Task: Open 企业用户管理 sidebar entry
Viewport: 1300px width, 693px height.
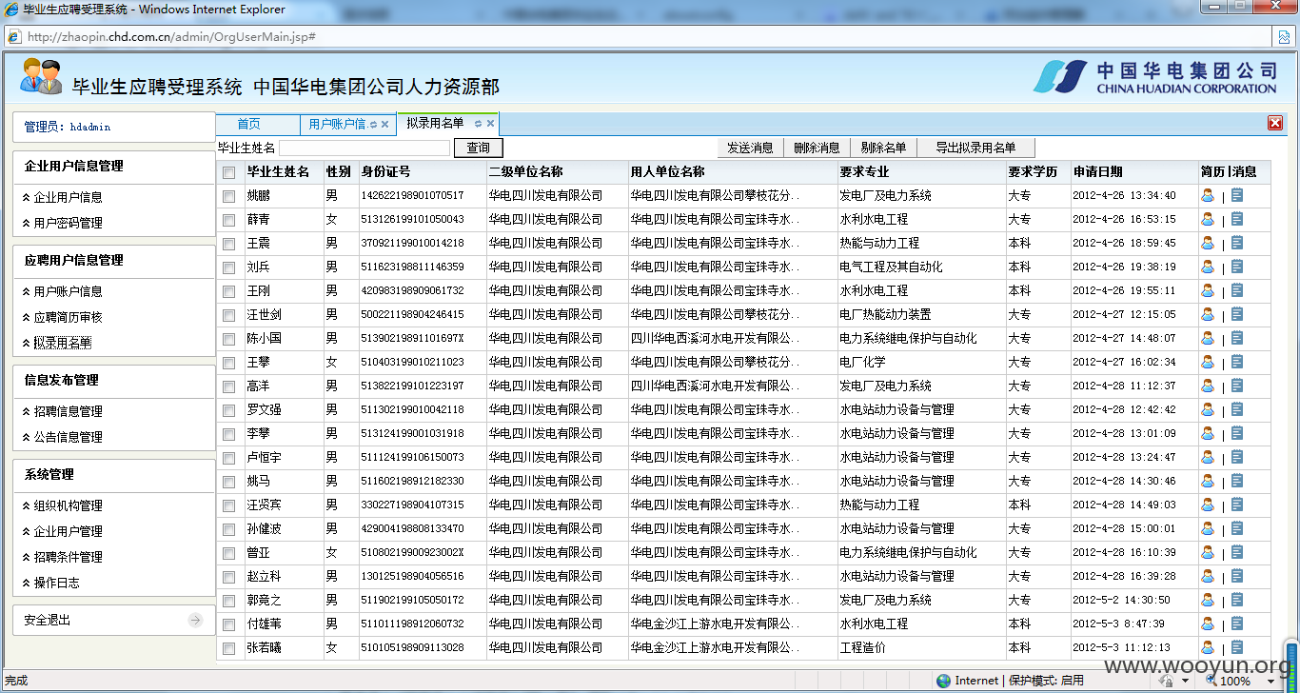Action: tap(68, 531)
